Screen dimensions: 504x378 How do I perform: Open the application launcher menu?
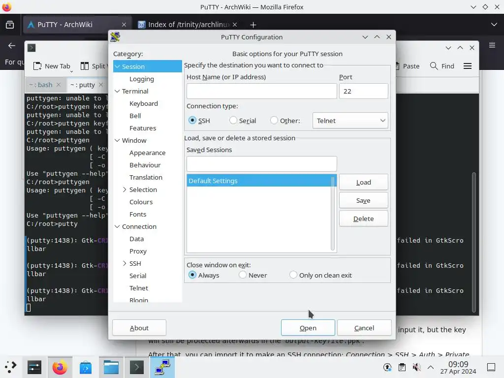(x=10, y=367)
